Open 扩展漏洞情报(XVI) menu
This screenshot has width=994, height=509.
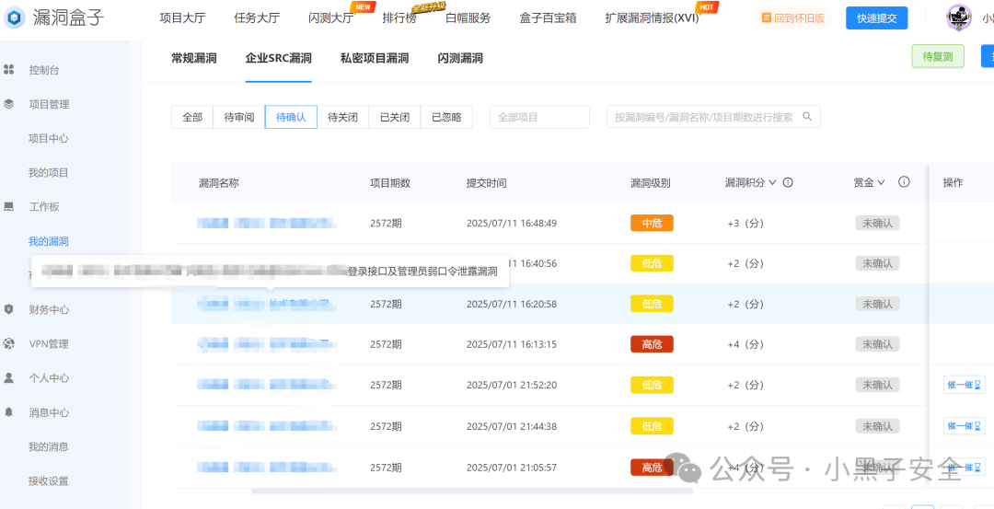(652, 17)
